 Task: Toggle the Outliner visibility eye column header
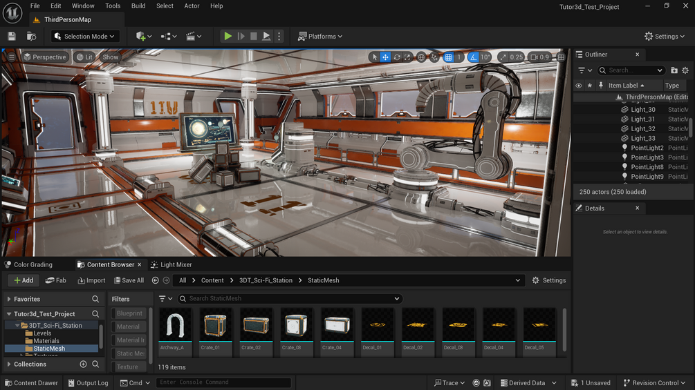[578, 86]
